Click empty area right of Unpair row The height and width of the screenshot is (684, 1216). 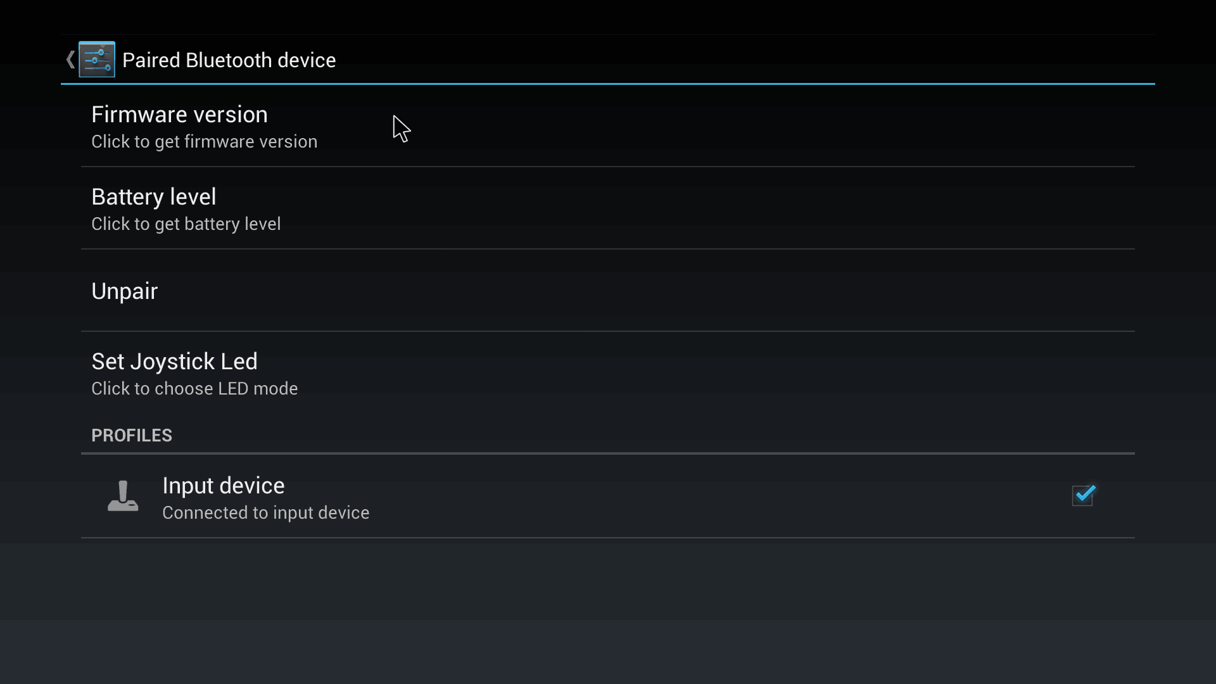click(x=633, y=291)
